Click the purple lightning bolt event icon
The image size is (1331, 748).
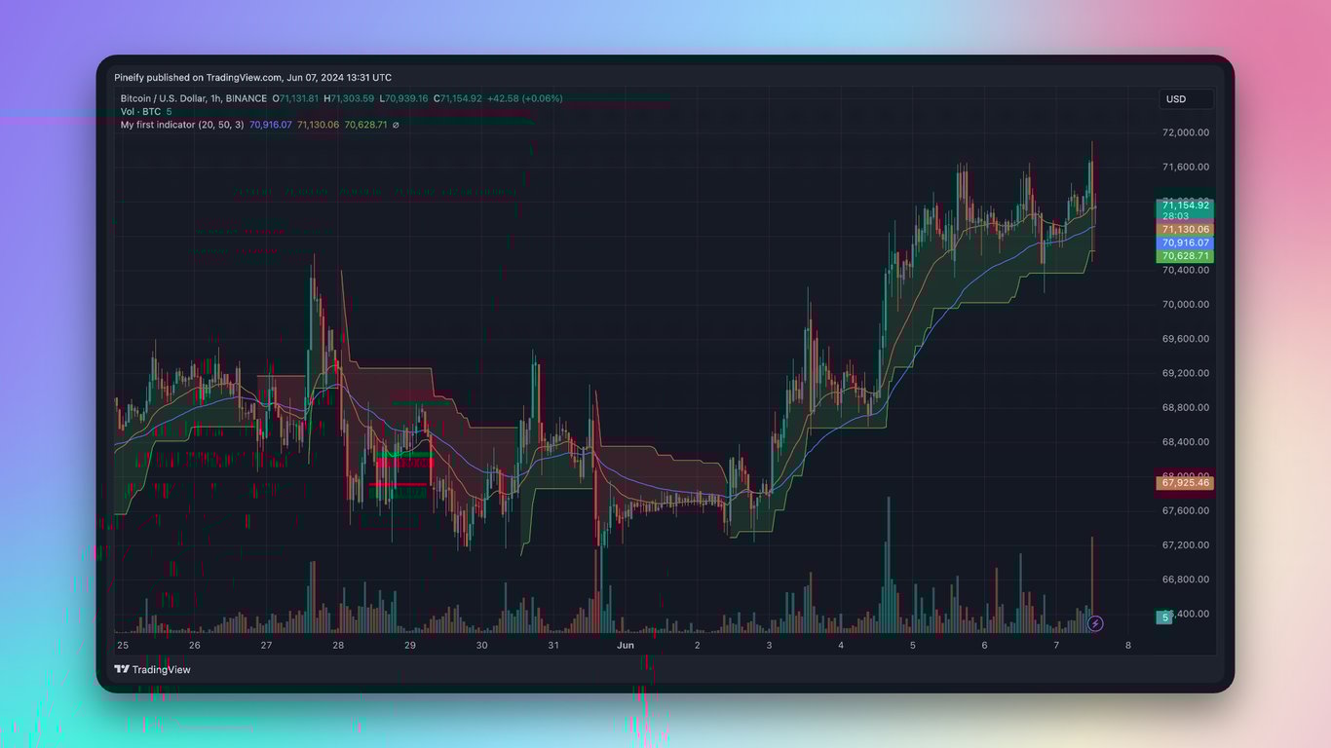[1095, 623]
